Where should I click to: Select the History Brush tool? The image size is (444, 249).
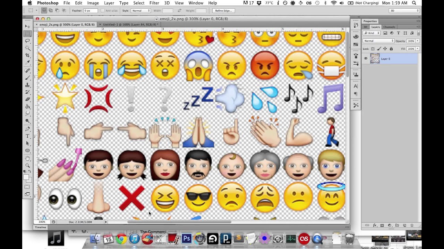click(27, 92)
